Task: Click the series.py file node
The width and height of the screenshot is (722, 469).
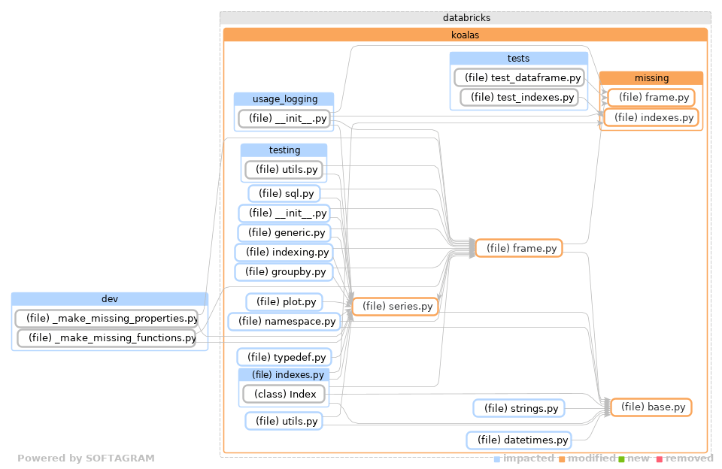Action: tap(395, 306)
